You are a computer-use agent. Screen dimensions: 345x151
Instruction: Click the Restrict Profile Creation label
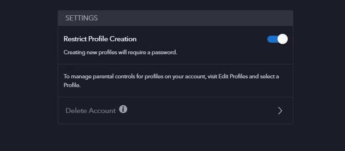click(x=100, y=39)
